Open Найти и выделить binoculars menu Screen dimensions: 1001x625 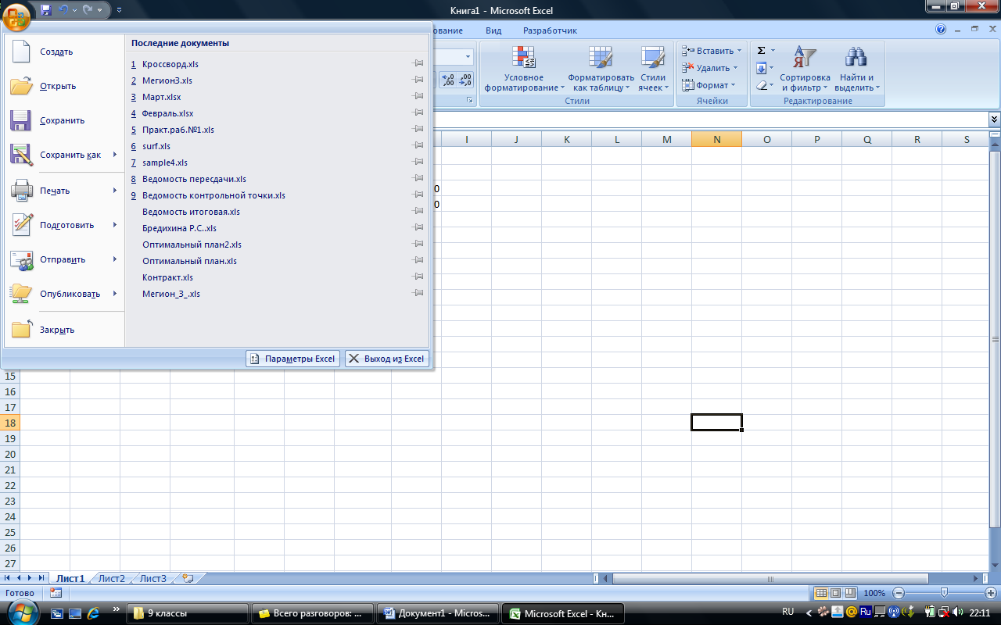857,70
